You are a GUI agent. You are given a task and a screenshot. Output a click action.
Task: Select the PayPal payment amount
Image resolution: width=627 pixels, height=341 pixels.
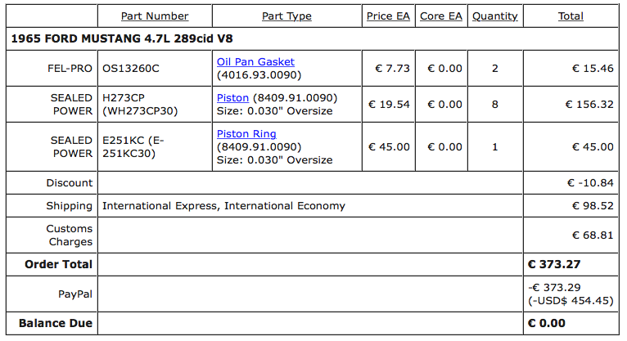(x=571, y=294)
